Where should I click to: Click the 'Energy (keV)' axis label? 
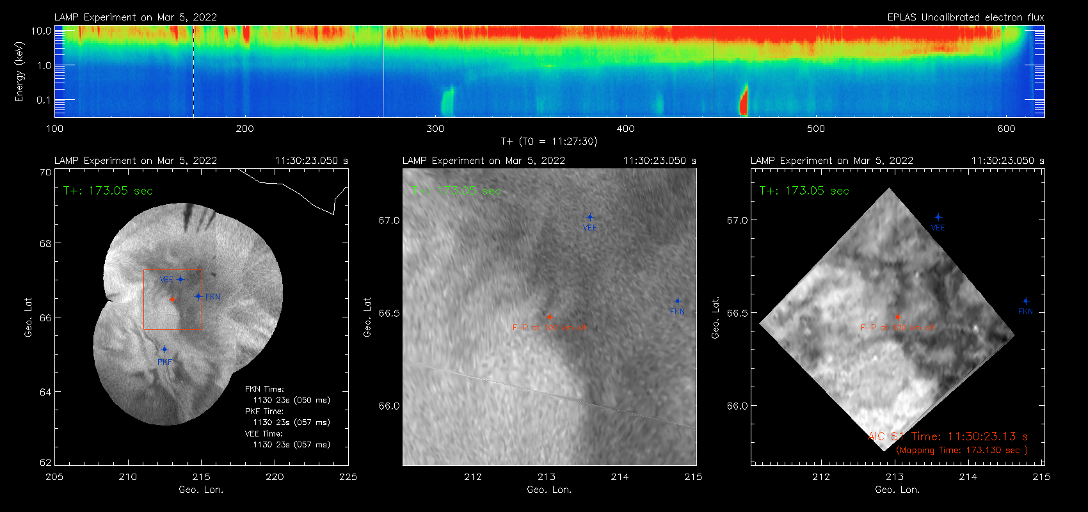20,72
